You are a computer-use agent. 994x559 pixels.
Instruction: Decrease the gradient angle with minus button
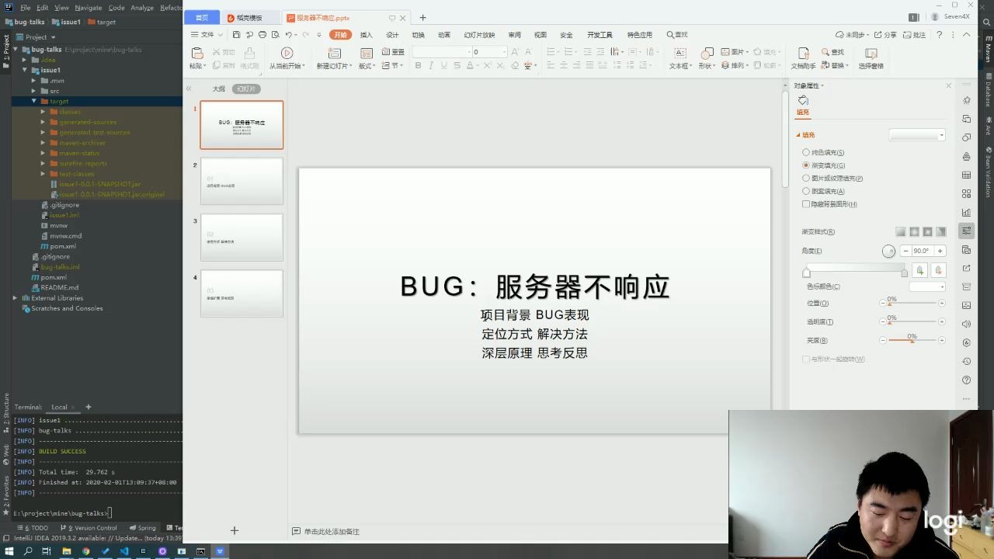click(x=905, y=251)
